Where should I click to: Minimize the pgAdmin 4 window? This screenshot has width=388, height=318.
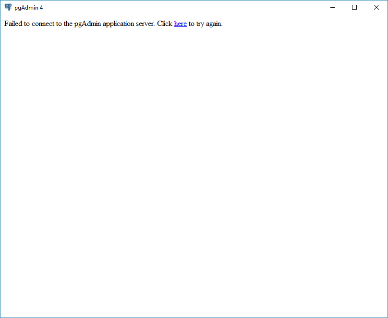click(x=332, y=7)
